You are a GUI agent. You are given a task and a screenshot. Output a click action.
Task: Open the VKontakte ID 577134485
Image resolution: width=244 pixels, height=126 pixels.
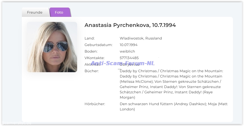pyautogui.click(x=129, y=58)
